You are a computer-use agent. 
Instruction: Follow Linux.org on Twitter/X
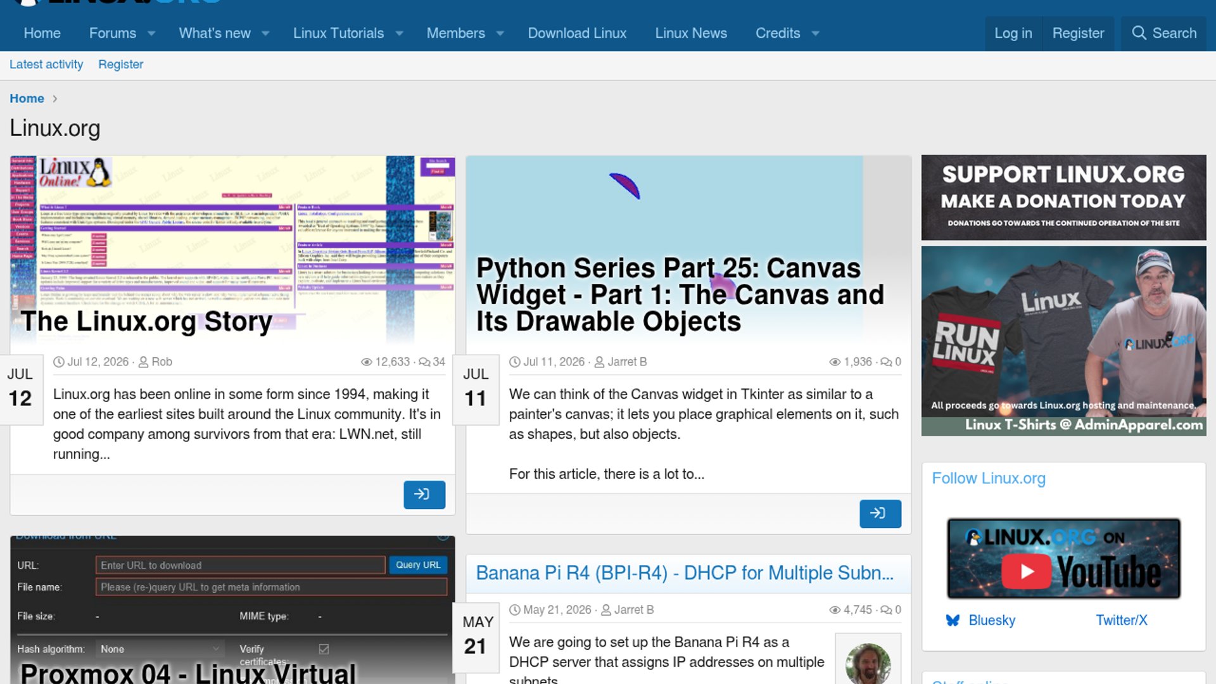(x=1122, y=620)
